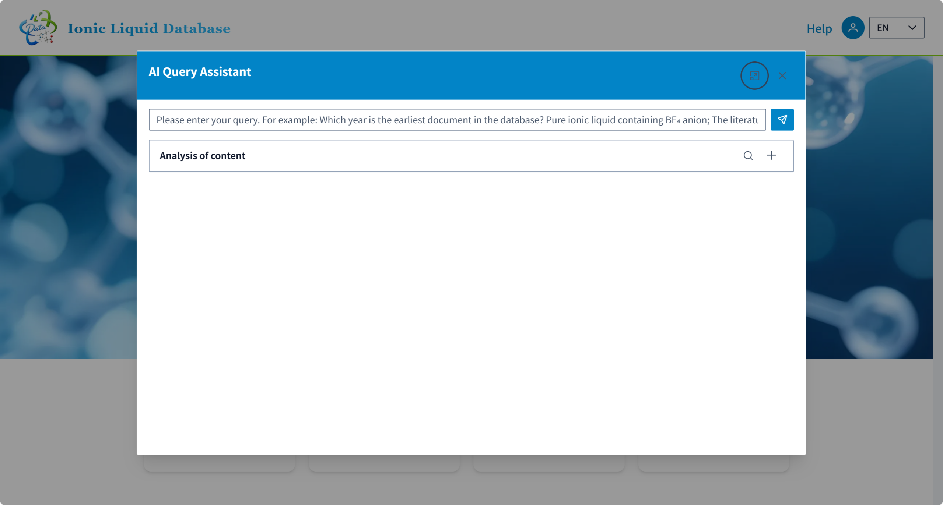Click the Ionic Liquid Database logo icon
This screenshot has height=505, width=943.
(38, 28)
